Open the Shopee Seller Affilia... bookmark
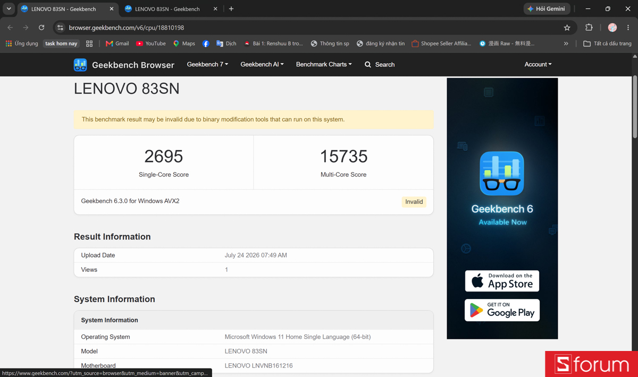 [x=441, y=44]
